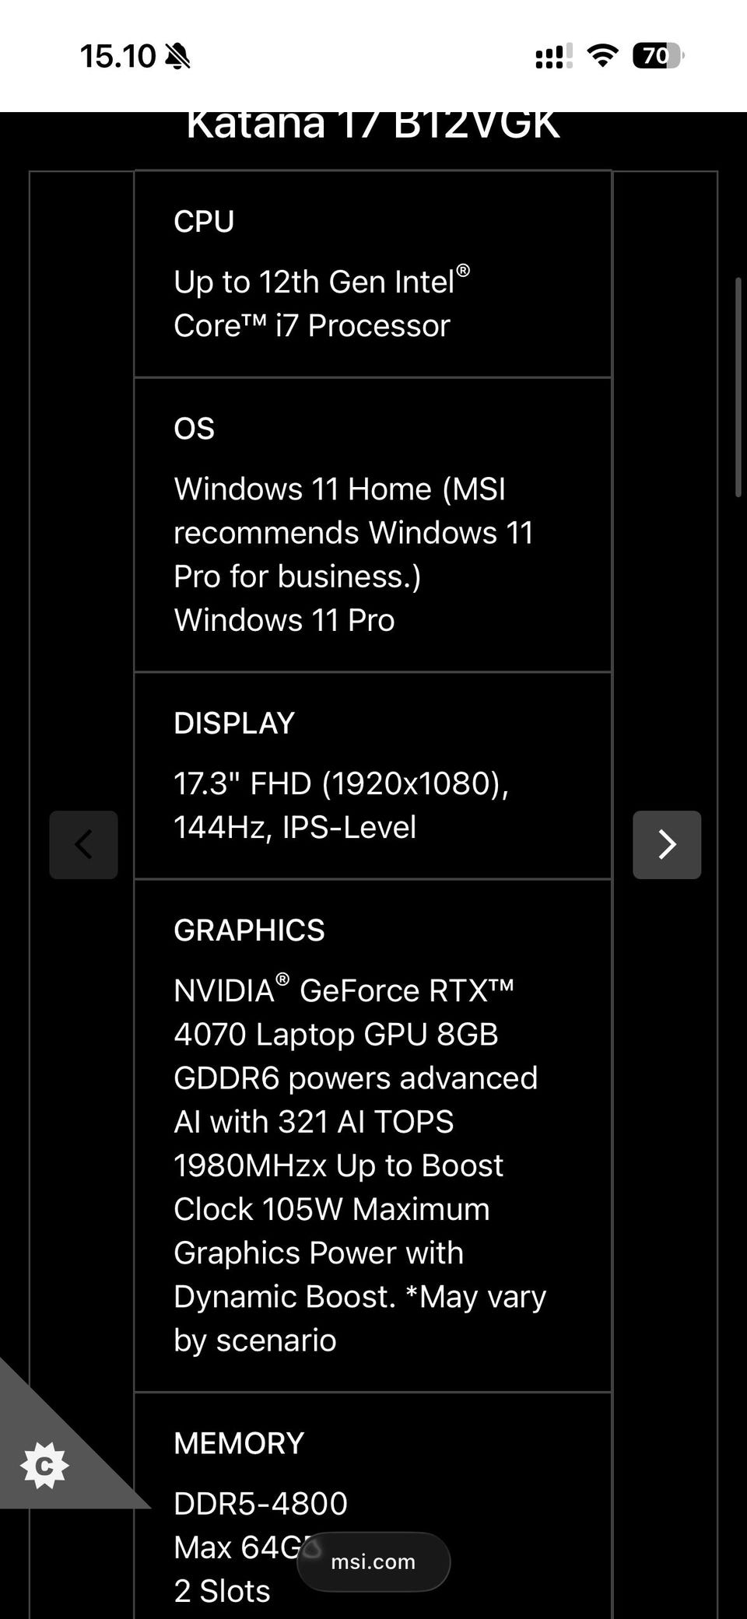Tap the Windows 11 Pro line

click(284, 620)
